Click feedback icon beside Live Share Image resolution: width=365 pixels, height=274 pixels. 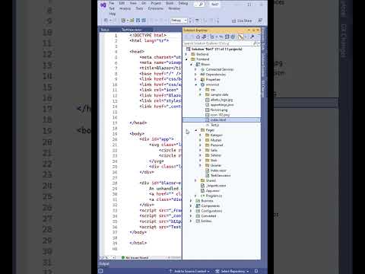tap(260, 21)
